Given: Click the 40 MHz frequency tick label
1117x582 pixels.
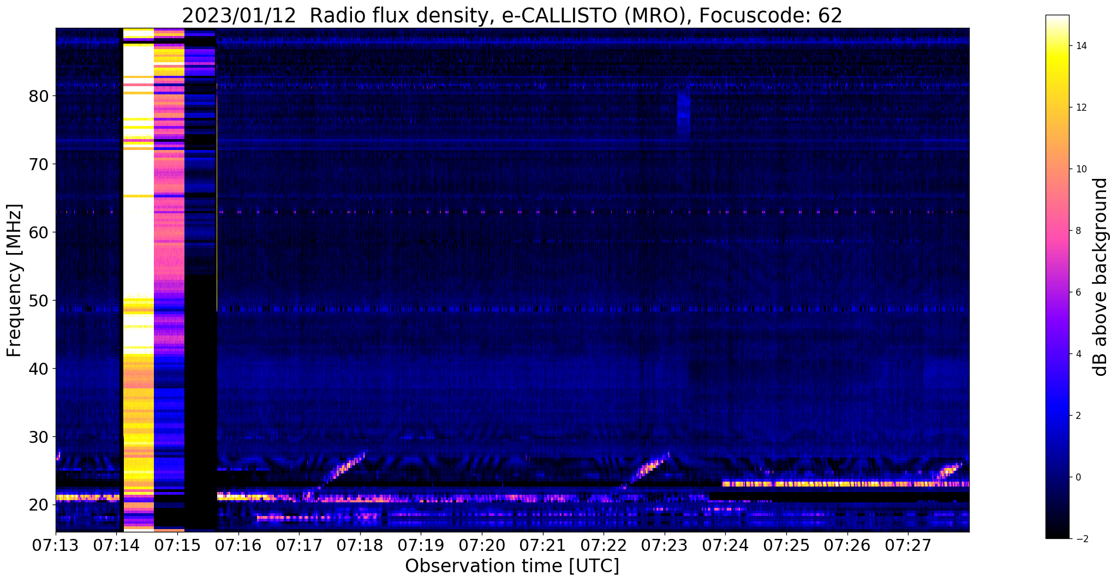Looking at the screenshot, I should (x=39, y=369).
